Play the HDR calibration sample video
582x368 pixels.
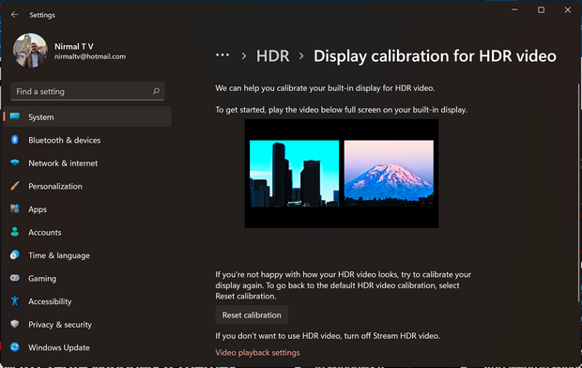[x=342, y=174]
